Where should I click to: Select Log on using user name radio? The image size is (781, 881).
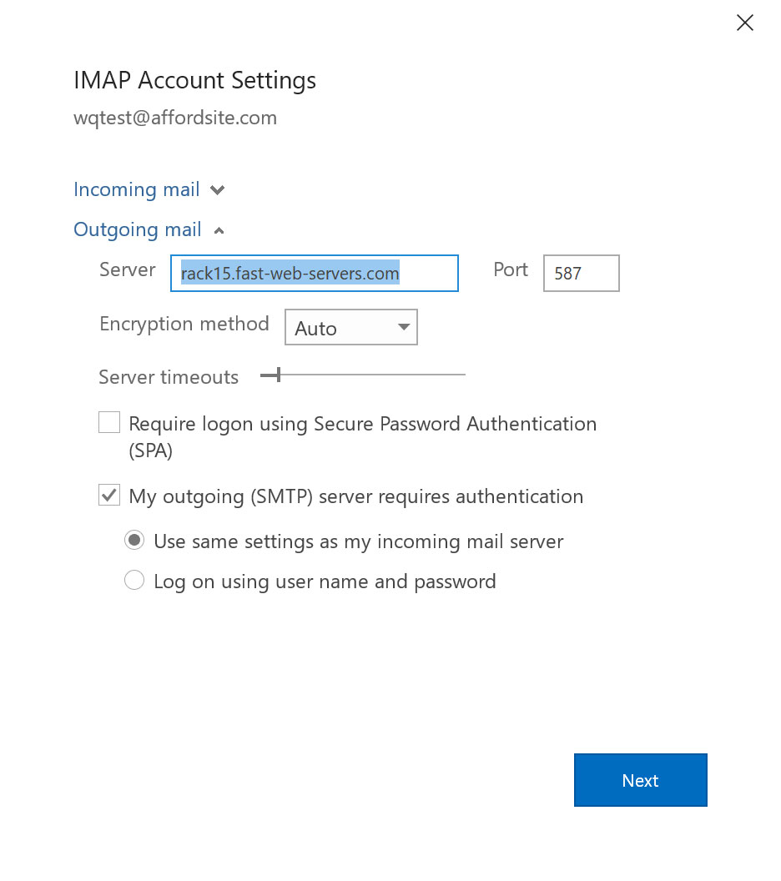[134, 580]
